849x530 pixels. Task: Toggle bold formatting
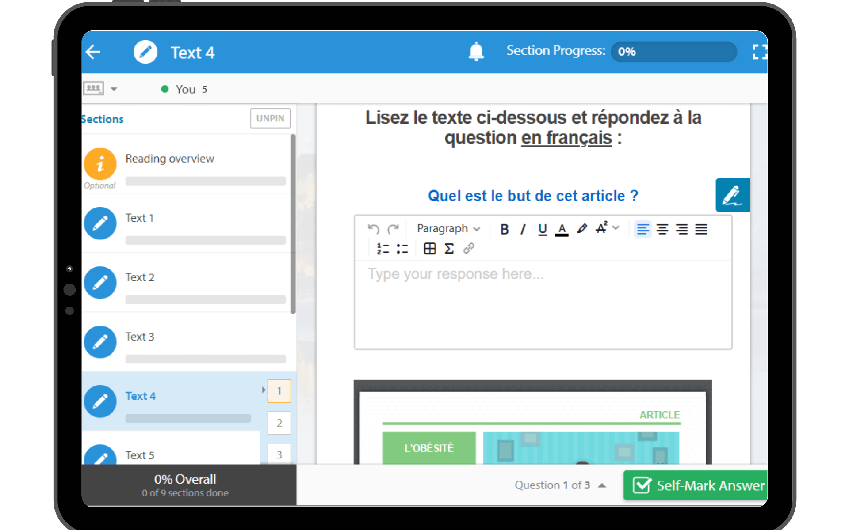click(x=505, y=229)
